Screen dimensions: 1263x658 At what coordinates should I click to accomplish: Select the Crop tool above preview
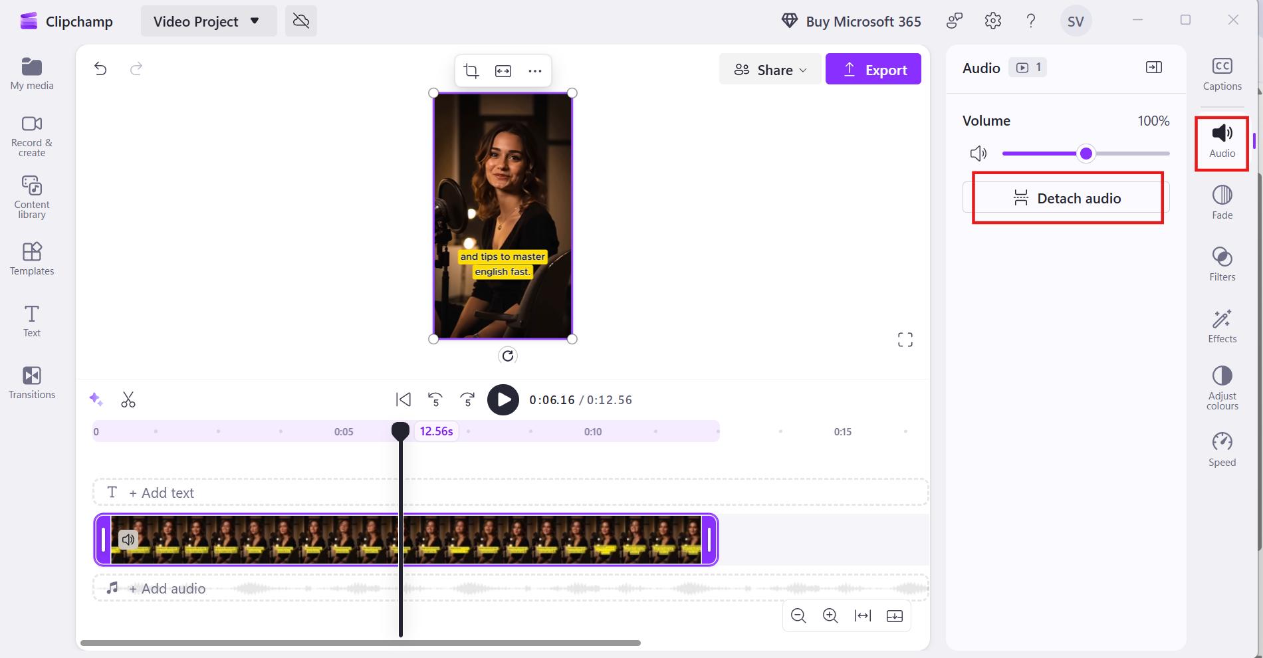coord(471,70)
